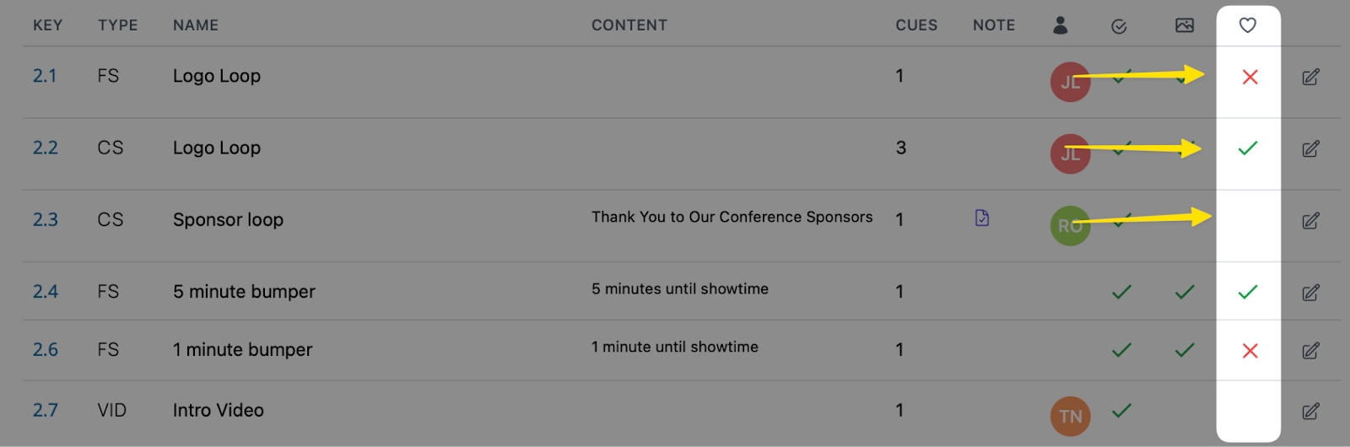Click the TN avatar on Intro Video
The image size is (1350, 447).
tap(1071, 416)
